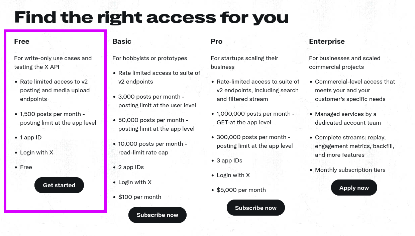Click the Get started button
415x236 pixels.
pos(59,185)
